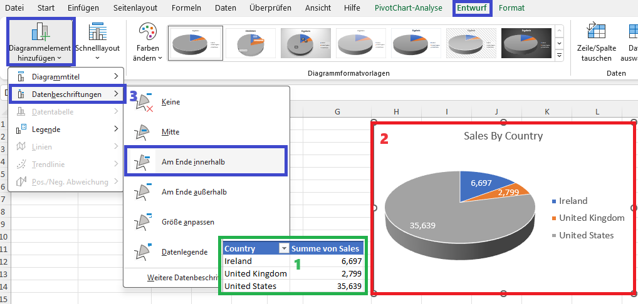The image size is (638, 304).
Task: Select the United Kingdom pivot cell
Action: tap(256, 273)
